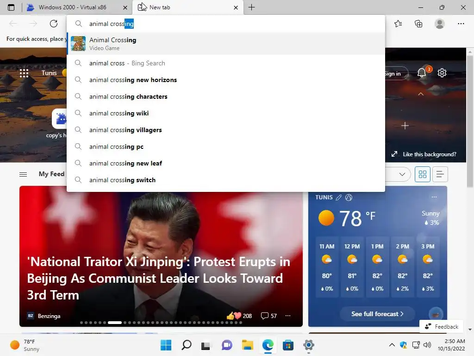Open page settings gear icon
The width and height of the screenshot is (474, 356).
pos(442,73)
